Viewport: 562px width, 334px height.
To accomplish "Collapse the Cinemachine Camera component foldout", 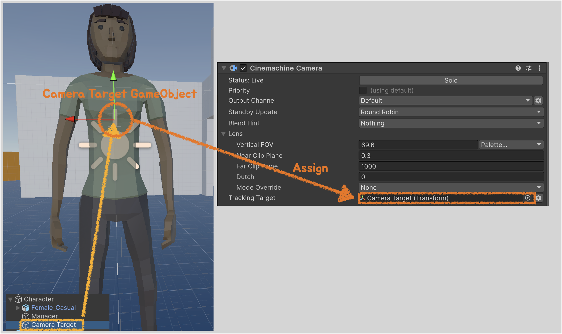I will tap(224, 68).
